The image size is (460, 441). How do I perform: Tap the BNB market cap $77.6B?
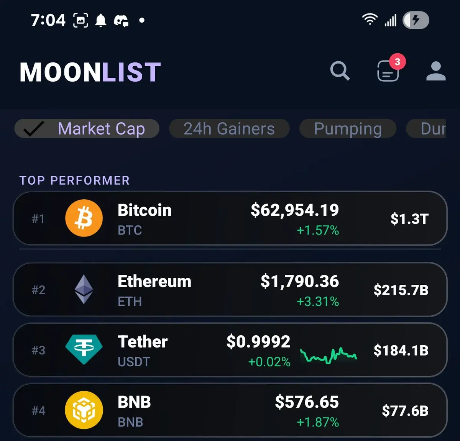point(405,411)
